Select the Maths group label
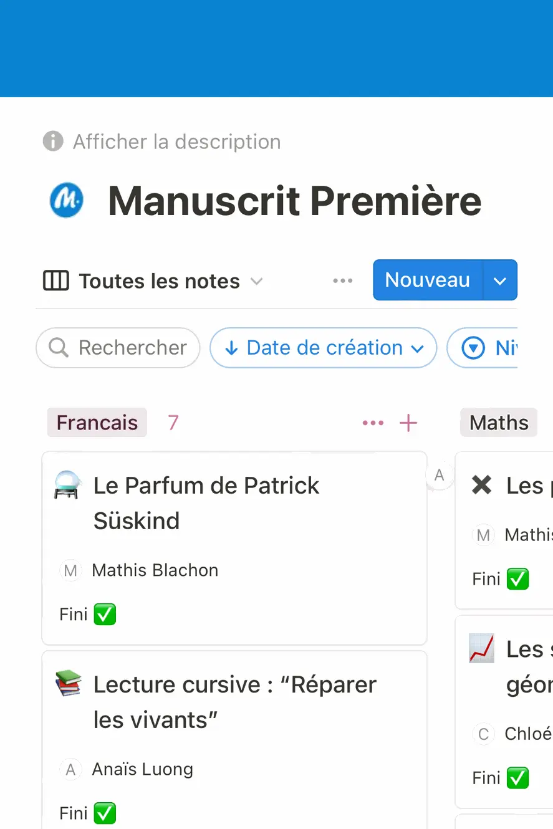 499,423
